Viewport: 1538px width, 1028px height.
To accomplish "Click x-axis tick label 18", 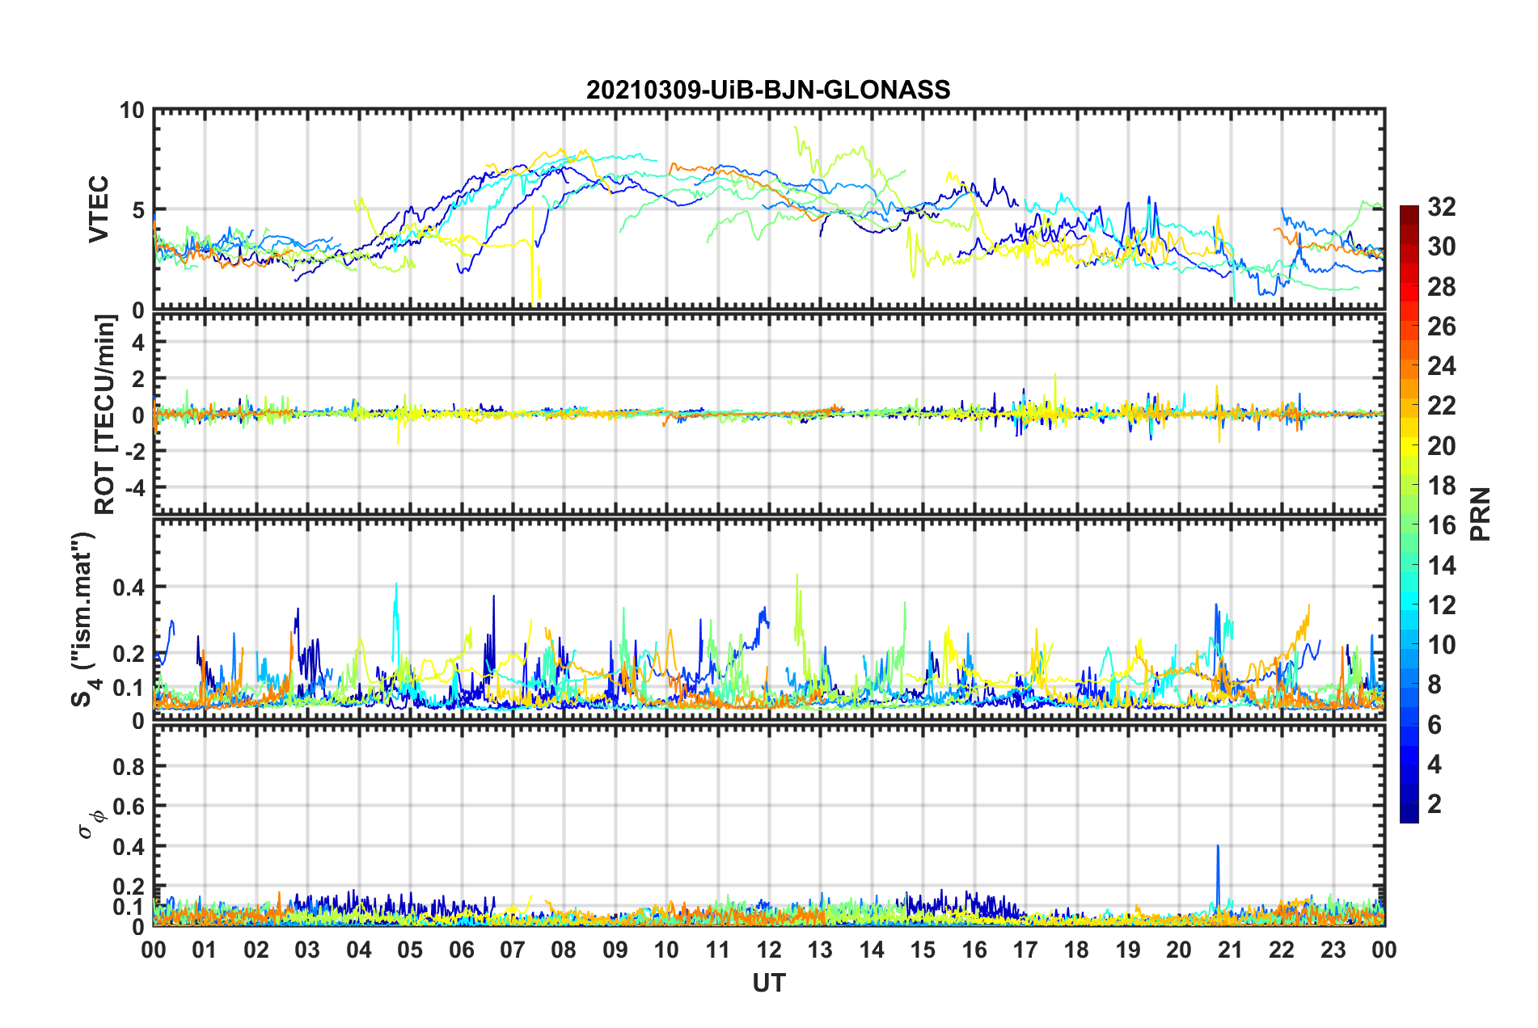I will (1076, 950).
